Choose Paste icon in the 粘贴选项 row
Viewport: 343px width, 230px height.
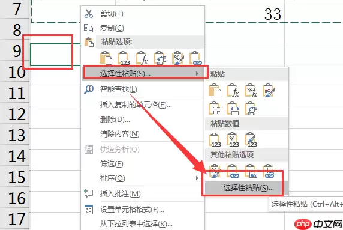pos(106,58)
